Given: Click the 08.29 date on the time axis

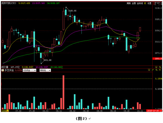Looking at the screenshot, I should pos(86,111).
